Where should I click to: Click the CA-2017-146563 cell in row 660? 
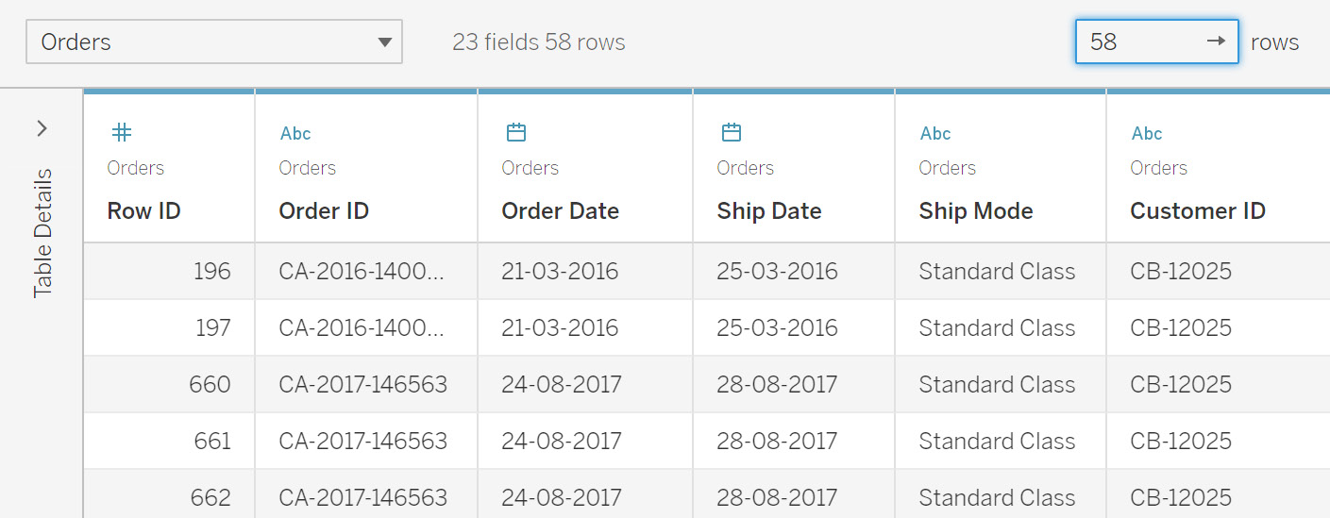tap(366, 385)
